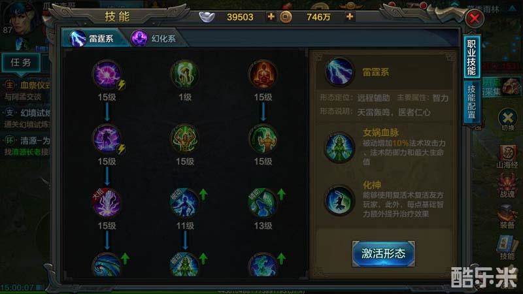This screenshot has width=523, height=294.
Task: View the 化神 revival skill icon
Action: pyautogui.click(x=339, y=201)
